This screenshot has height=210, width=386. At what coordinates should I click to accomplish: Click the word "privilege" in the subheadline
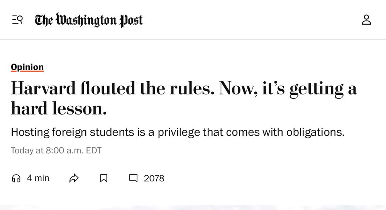(179, 133)
